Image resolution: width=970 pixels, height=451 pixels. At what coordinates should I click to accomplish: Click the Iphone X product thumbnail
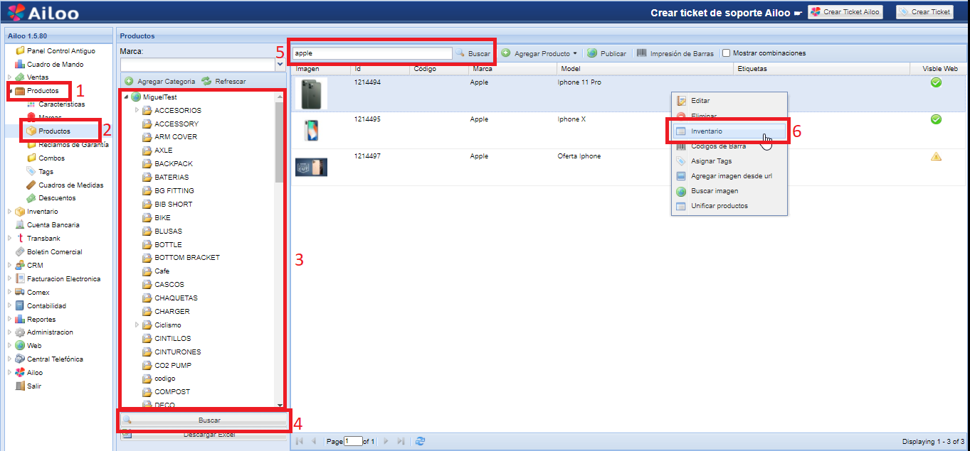coord(311,130)
